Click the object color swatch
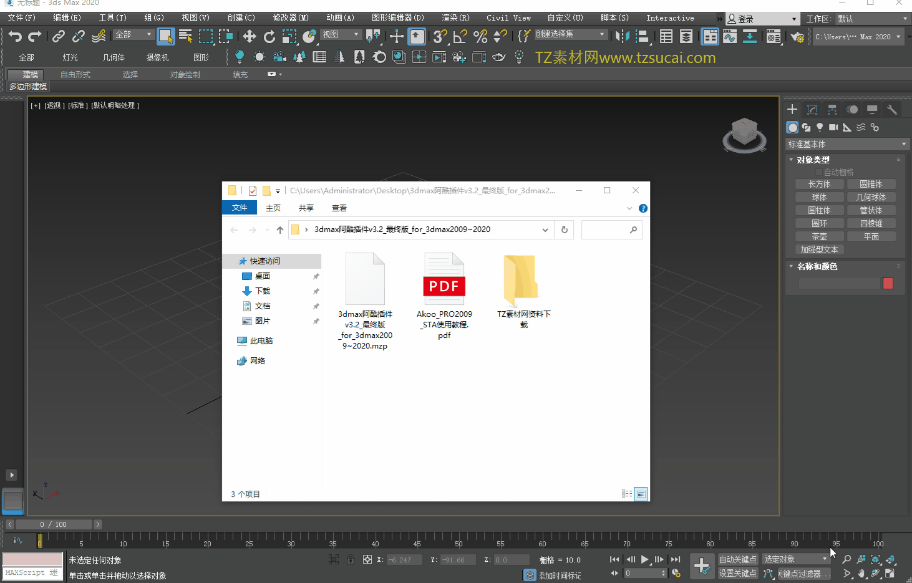912x583 pixels. tap(888, 283)
